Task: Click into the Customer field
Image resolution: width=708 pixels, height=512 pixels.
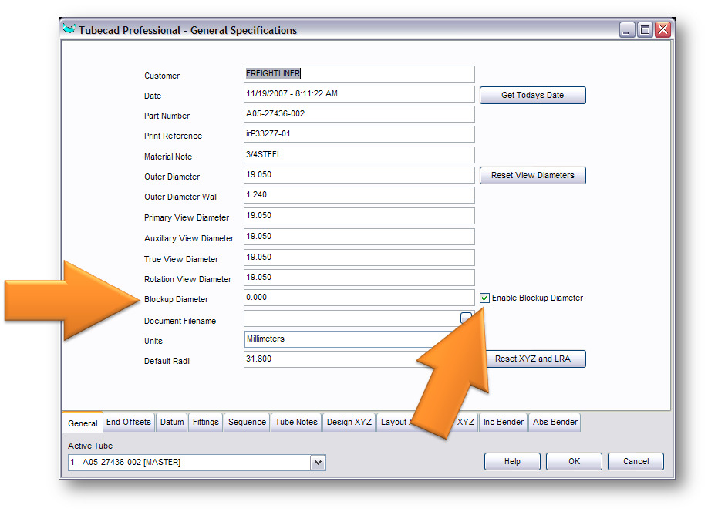Action: 359,74
